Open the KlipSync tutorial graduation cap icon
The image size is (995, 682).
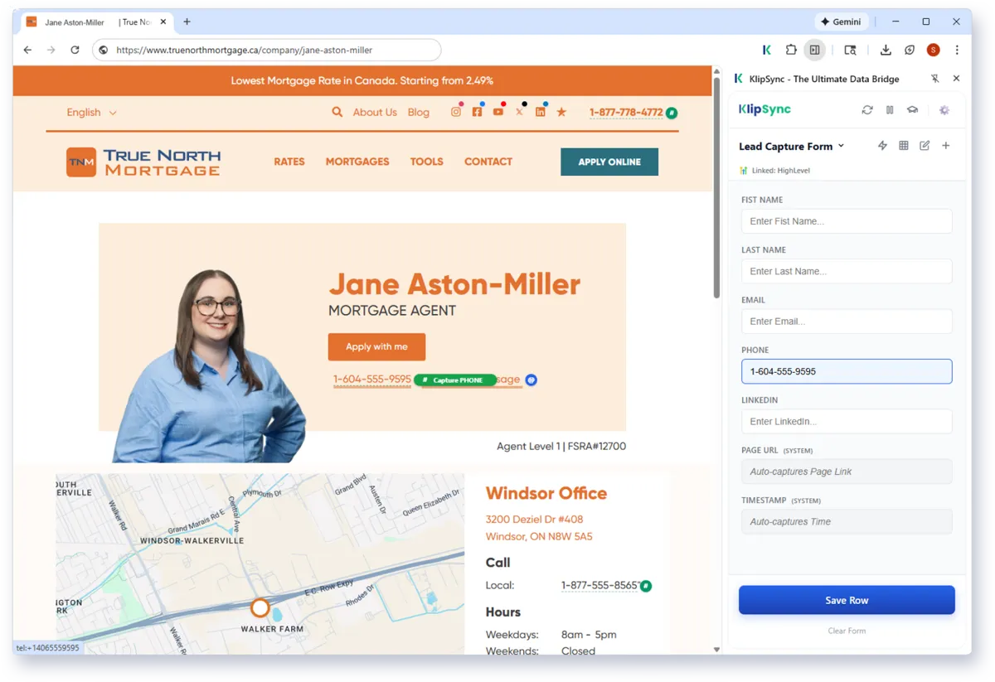(912, 109)
